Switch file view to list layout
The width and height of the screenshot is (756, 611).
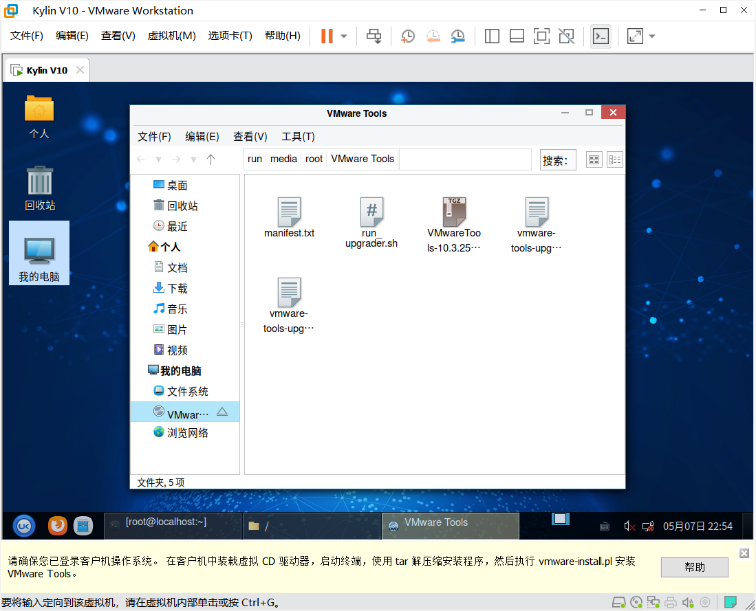click(x=614, y=159)
